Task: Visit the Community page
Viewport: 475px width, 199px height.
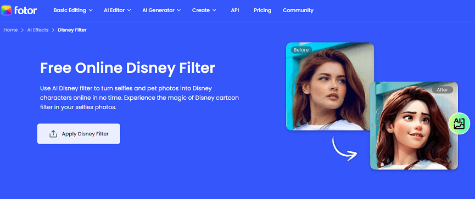Action: [298, 10]
